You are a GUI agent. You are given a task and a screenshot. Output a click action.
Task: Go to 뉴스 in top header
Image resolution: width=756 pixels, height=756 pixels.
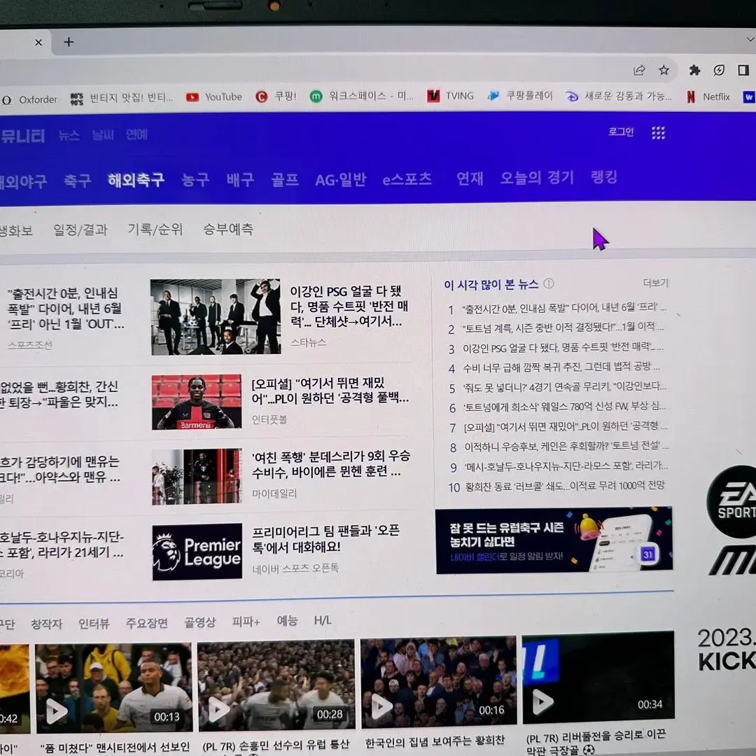click(x=69, y=136)
